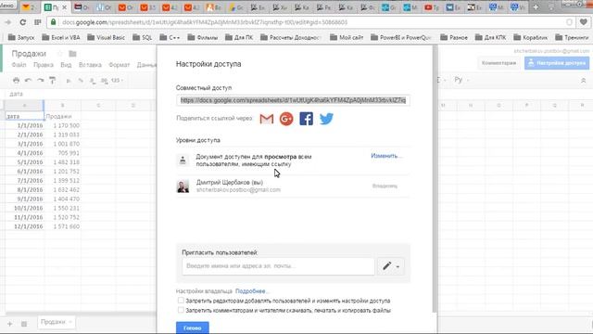Click the Изменить… link for access level
Screen dimensions: 593x334
pos(386,156)
